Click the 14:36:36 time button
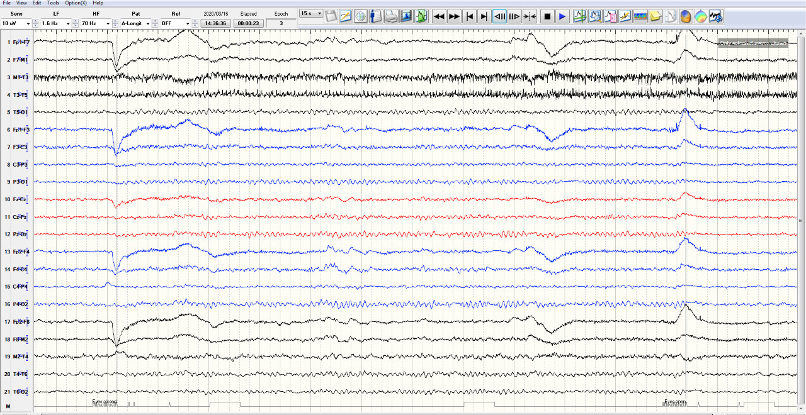The height and width of the screenshot is (415, 806). pos(215,23)
